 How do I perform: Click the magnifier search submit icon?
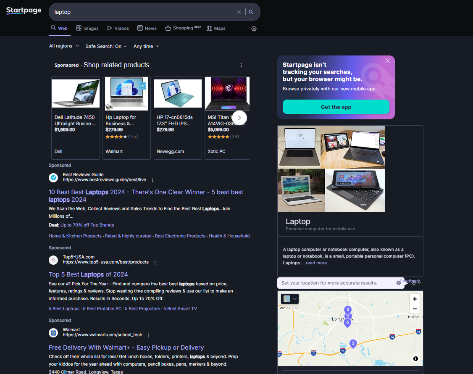pyautogui.click(x=251, y=12)
